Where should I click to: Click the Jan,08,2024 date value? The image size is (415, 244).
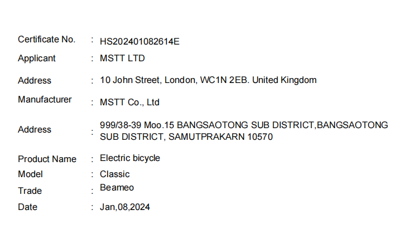(125, 207)
